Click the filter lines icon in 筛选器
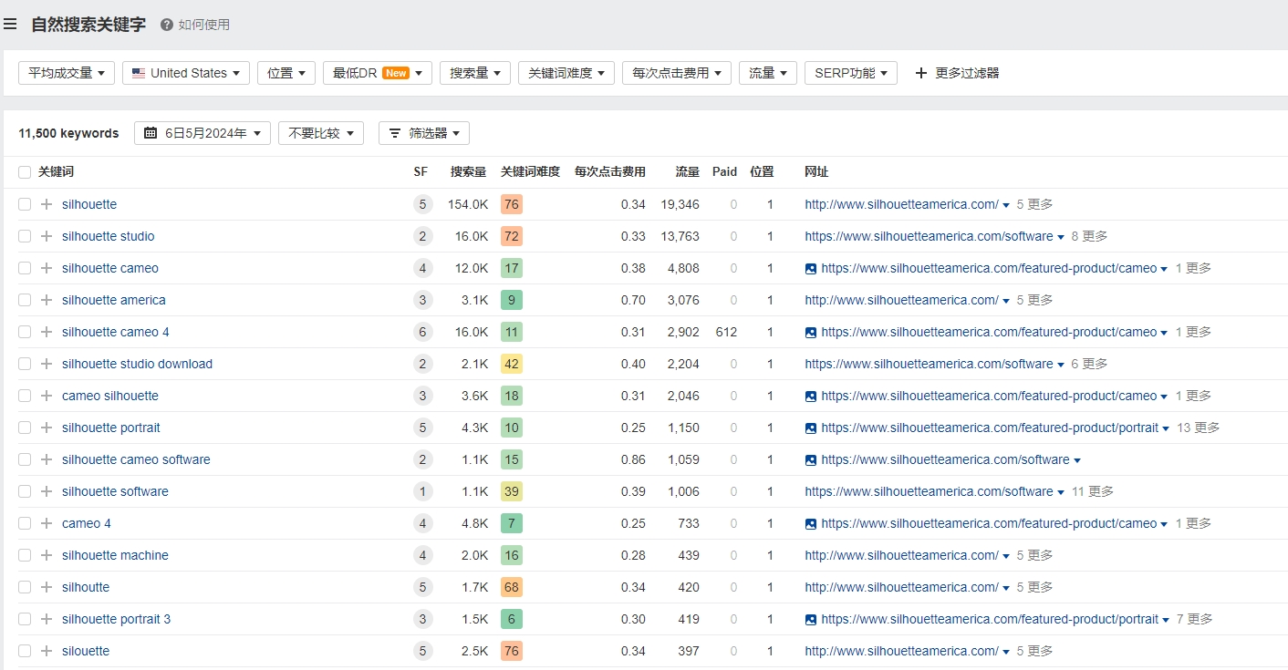The image size is (1288, 670). tap(395, 133)
